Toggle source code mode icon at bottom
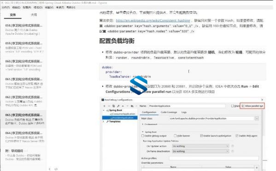 [x=56, y=169]
